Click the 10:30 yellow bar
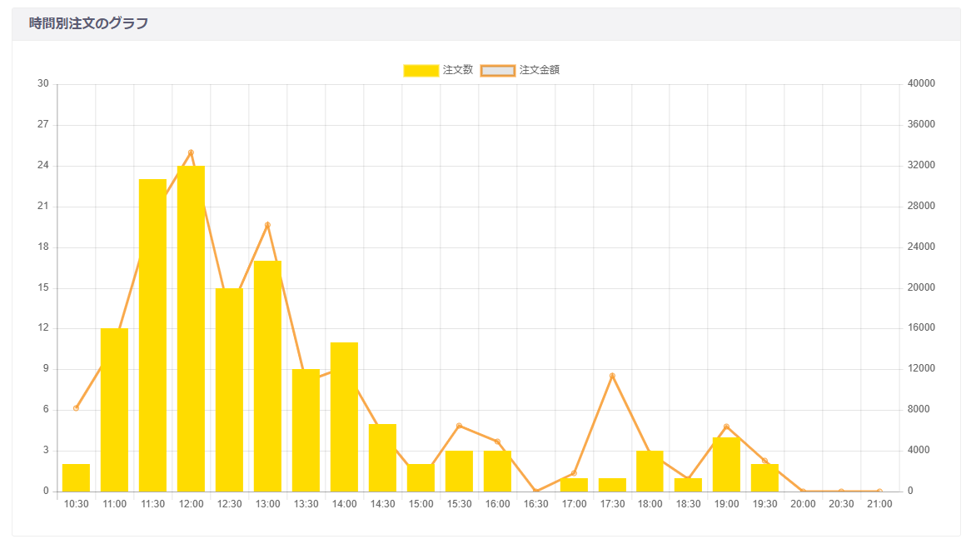 coord(76,477)
